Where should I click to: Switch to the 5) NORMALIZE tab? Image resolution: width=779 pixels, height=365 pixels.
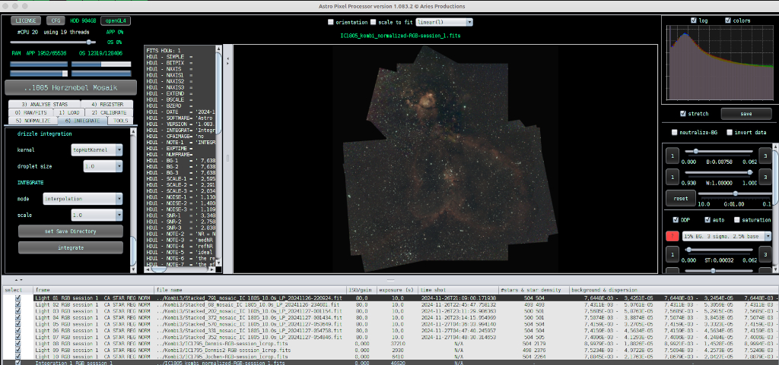pyautogui.click(x=33, y=121)
